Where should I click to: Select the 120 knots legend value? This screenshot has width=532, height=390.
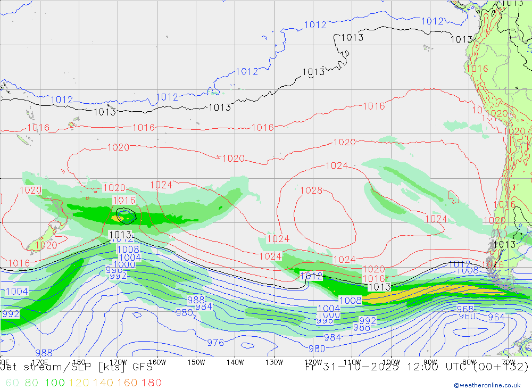(x=79, y=383)
